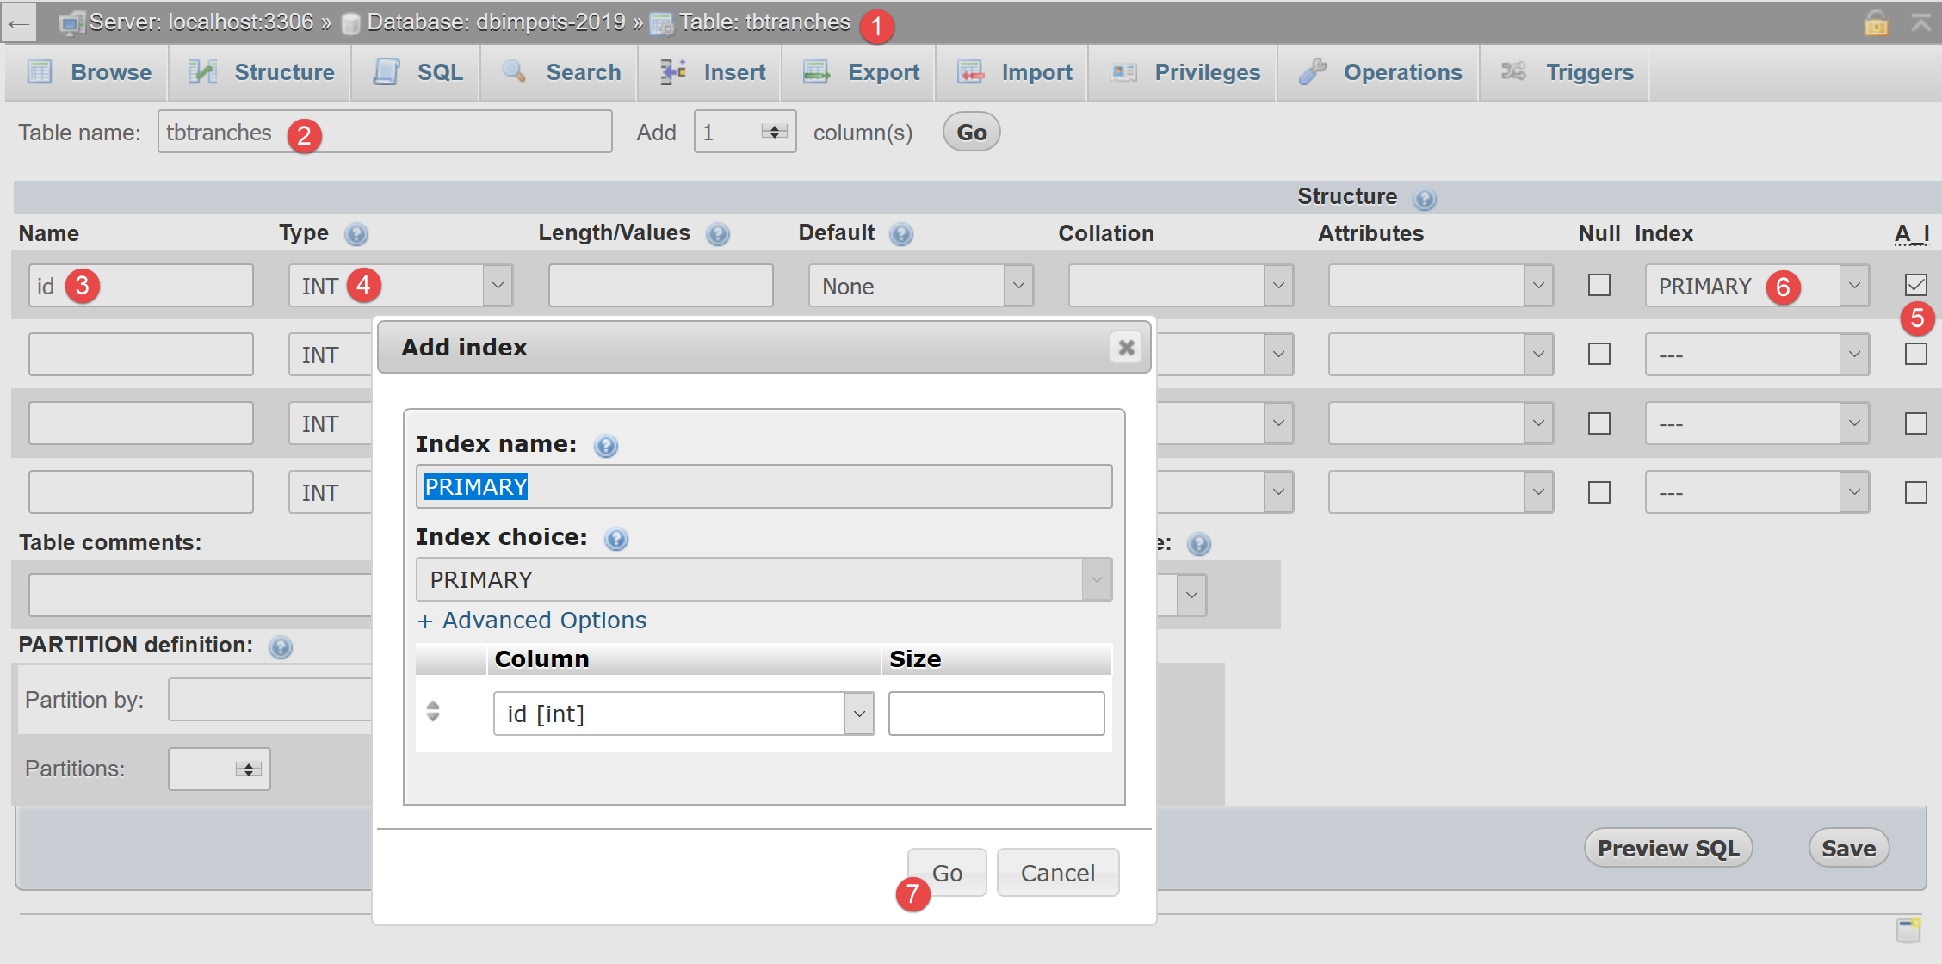Image resolution: width=1942 pixels, height=964 pixels.
Task: Tick the A_I checkbox in the second row
Action: (1915, 354)
